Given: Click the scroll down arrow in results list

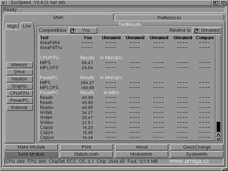Looking at the screenshot, I should click(x=218, y=138).
